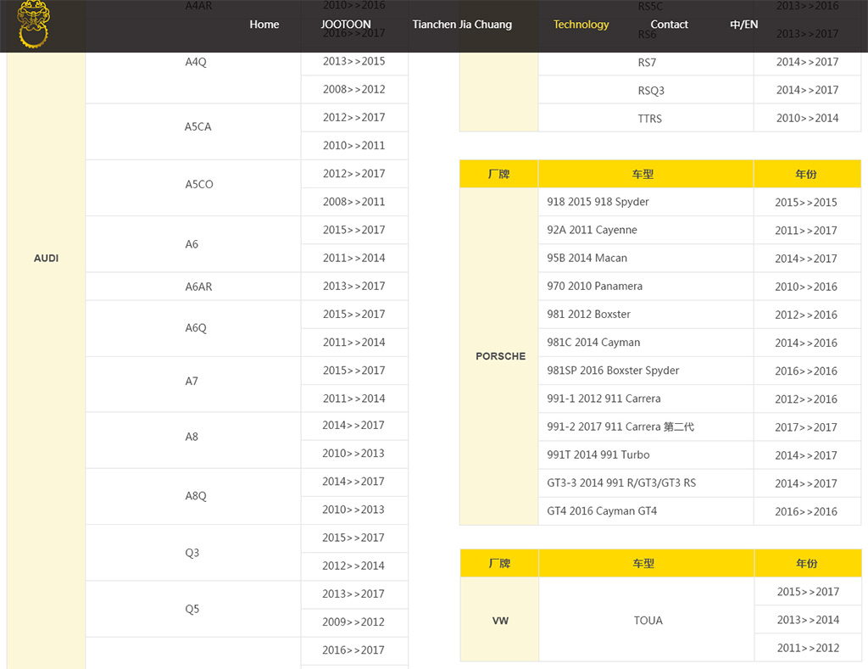Click Q3 year 2012>>2014

(x=353, y=566)
